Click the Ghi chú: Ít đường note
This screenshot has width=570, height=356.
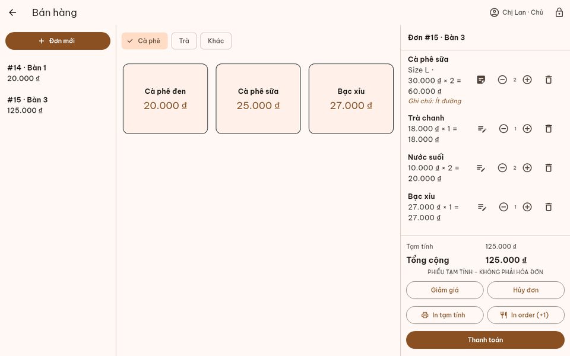(435, 101)
